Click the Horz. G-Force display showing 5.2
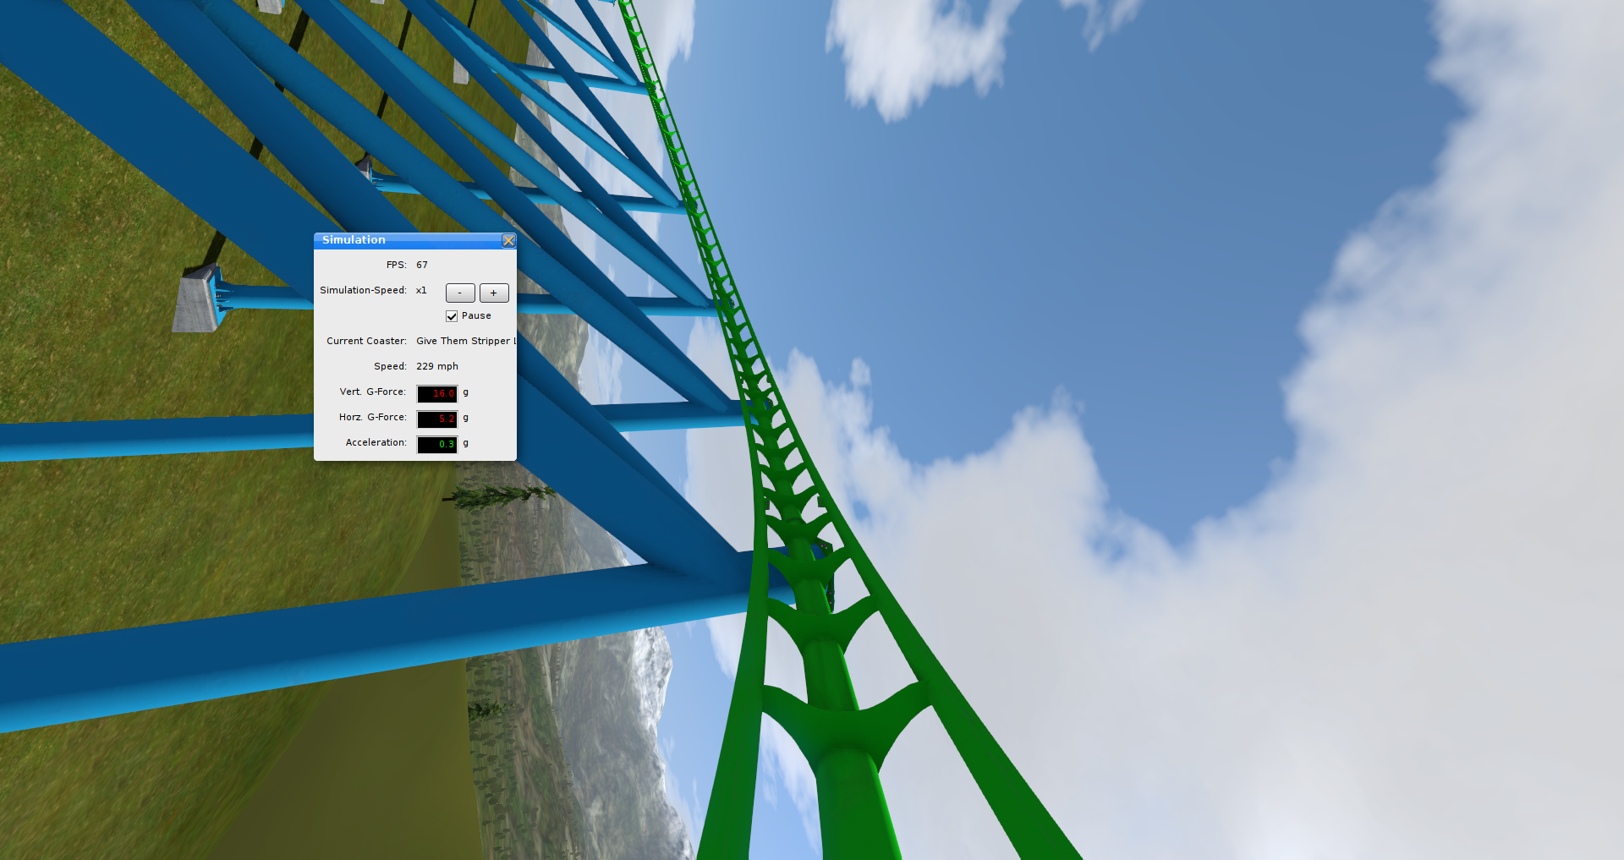The width and height of the screenshot is (1624, 860). tap(437, 419)
